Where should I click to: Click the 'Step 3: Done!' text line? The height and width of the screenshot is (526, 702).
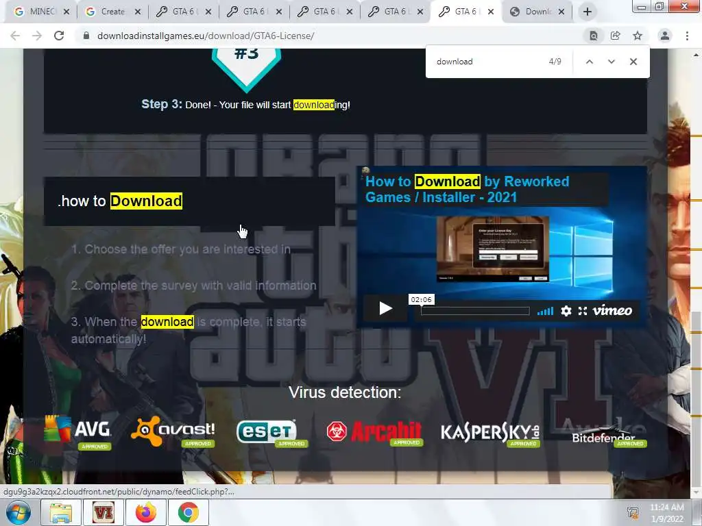tap(246, 105)
